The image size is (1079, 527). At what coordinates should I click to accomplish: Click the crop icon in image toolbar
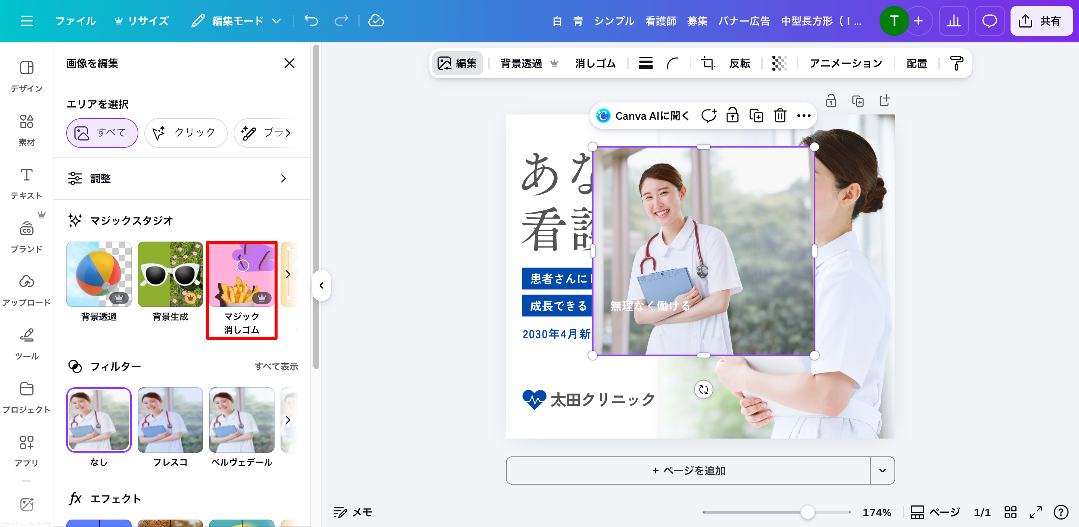(x=708, y=64)
